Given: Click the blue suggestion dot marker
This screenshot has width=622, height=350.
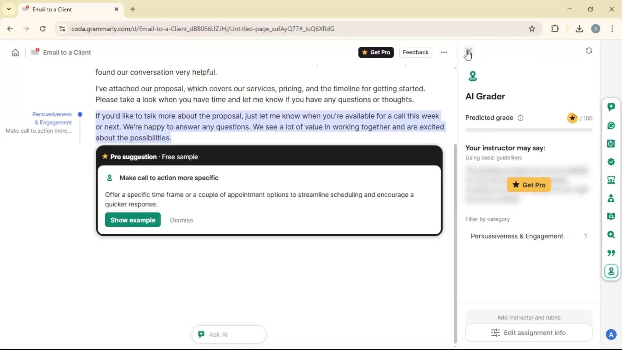Looking at the screenshot, I should coord(80,114).
